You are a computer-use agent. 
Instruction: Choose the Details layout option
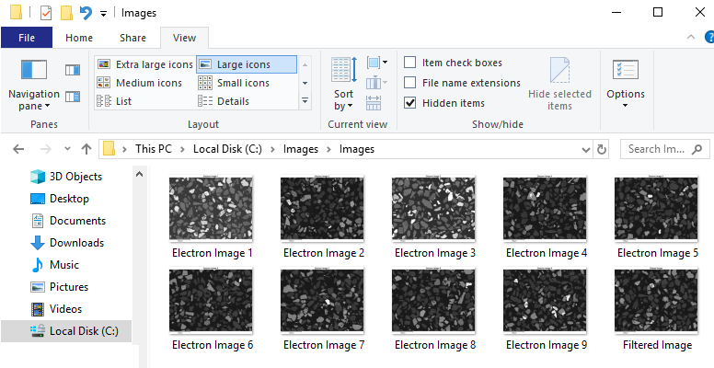(232, 101)
